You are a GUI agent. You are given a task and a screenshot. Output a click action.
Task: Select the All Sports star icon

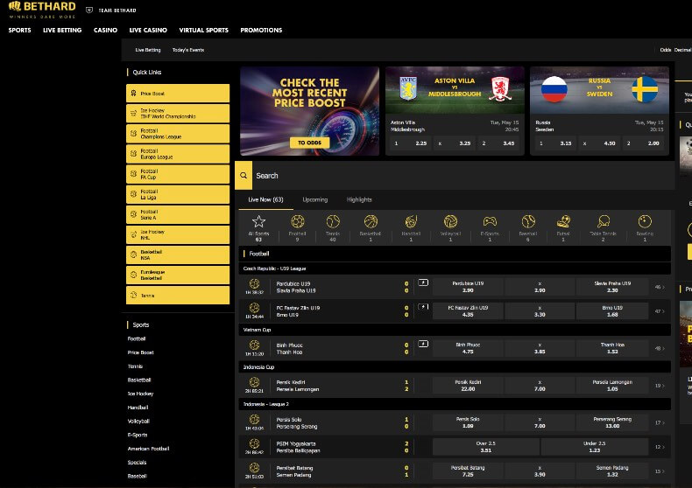click(258, 221)
